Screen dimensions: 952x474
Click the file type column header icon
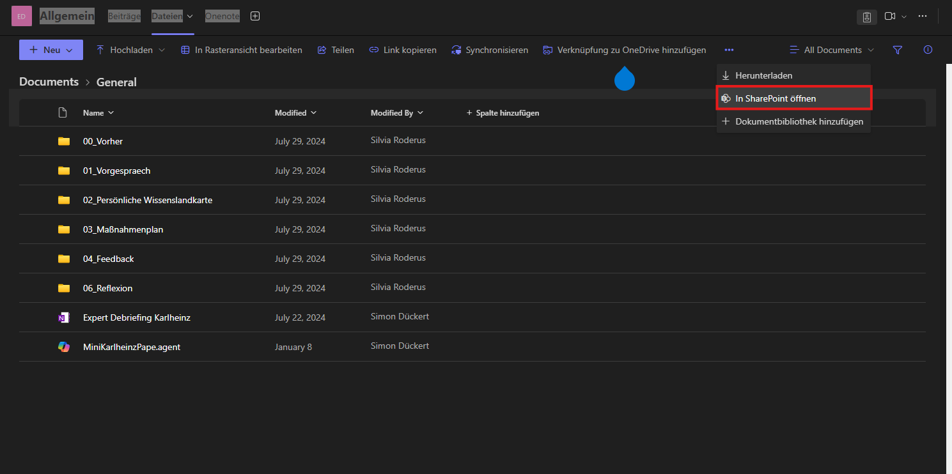[63, 113]
